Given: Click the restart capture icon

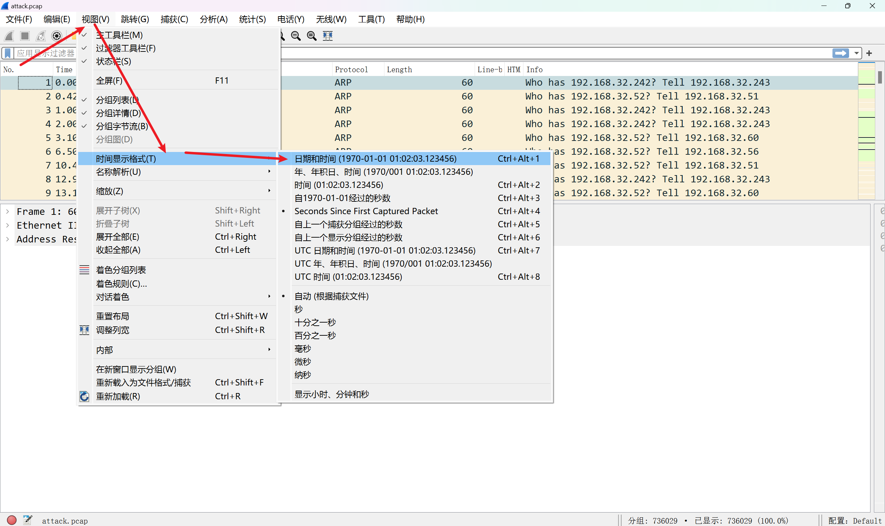Looking at the screenshot, I should [x=41, y=36].
